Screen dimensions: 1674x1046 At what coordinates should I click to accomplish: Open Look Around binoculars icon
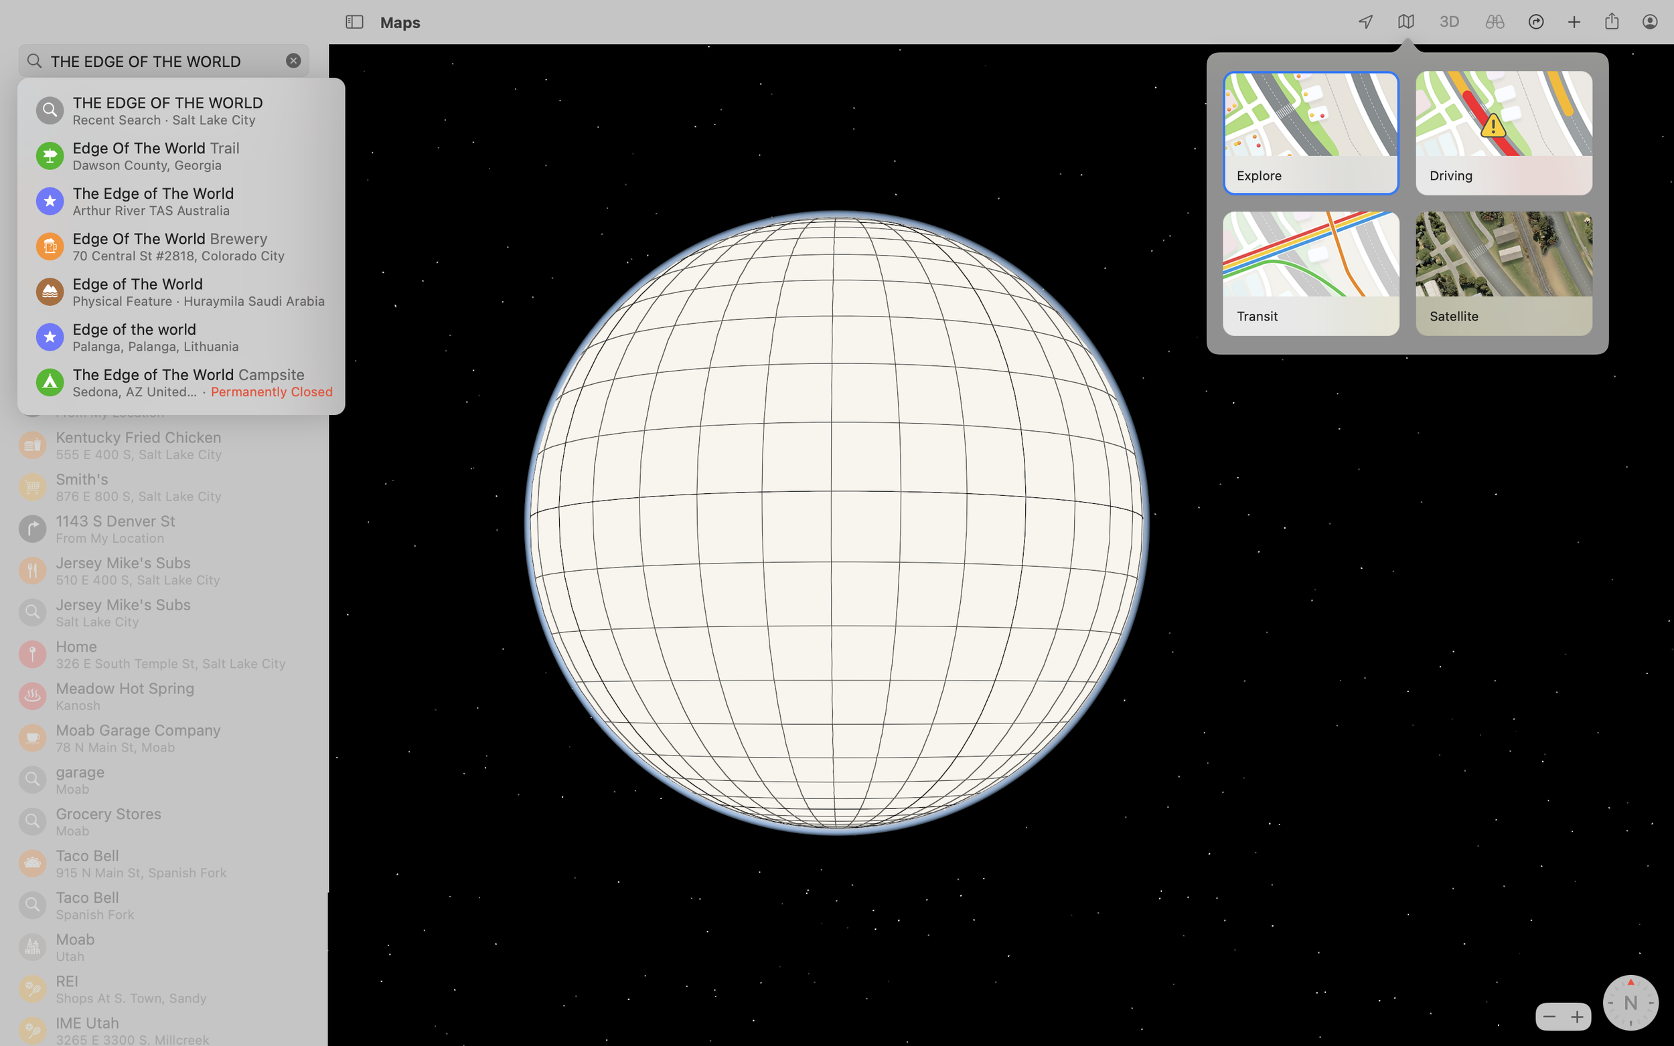click(1494, 22)
